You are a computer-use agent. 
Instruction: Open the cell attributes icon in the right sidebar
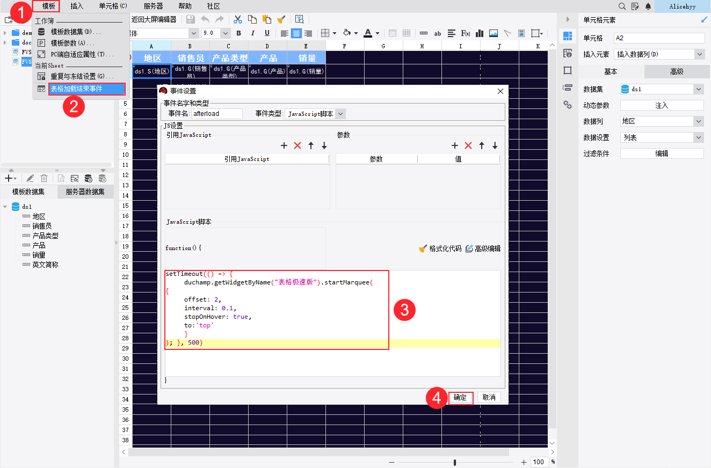[568, 53]
